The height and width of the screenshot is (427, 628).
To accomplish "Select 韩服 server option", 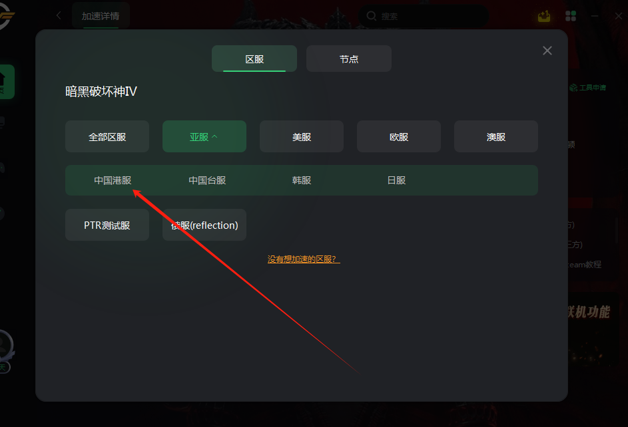I will pos(302,180).
